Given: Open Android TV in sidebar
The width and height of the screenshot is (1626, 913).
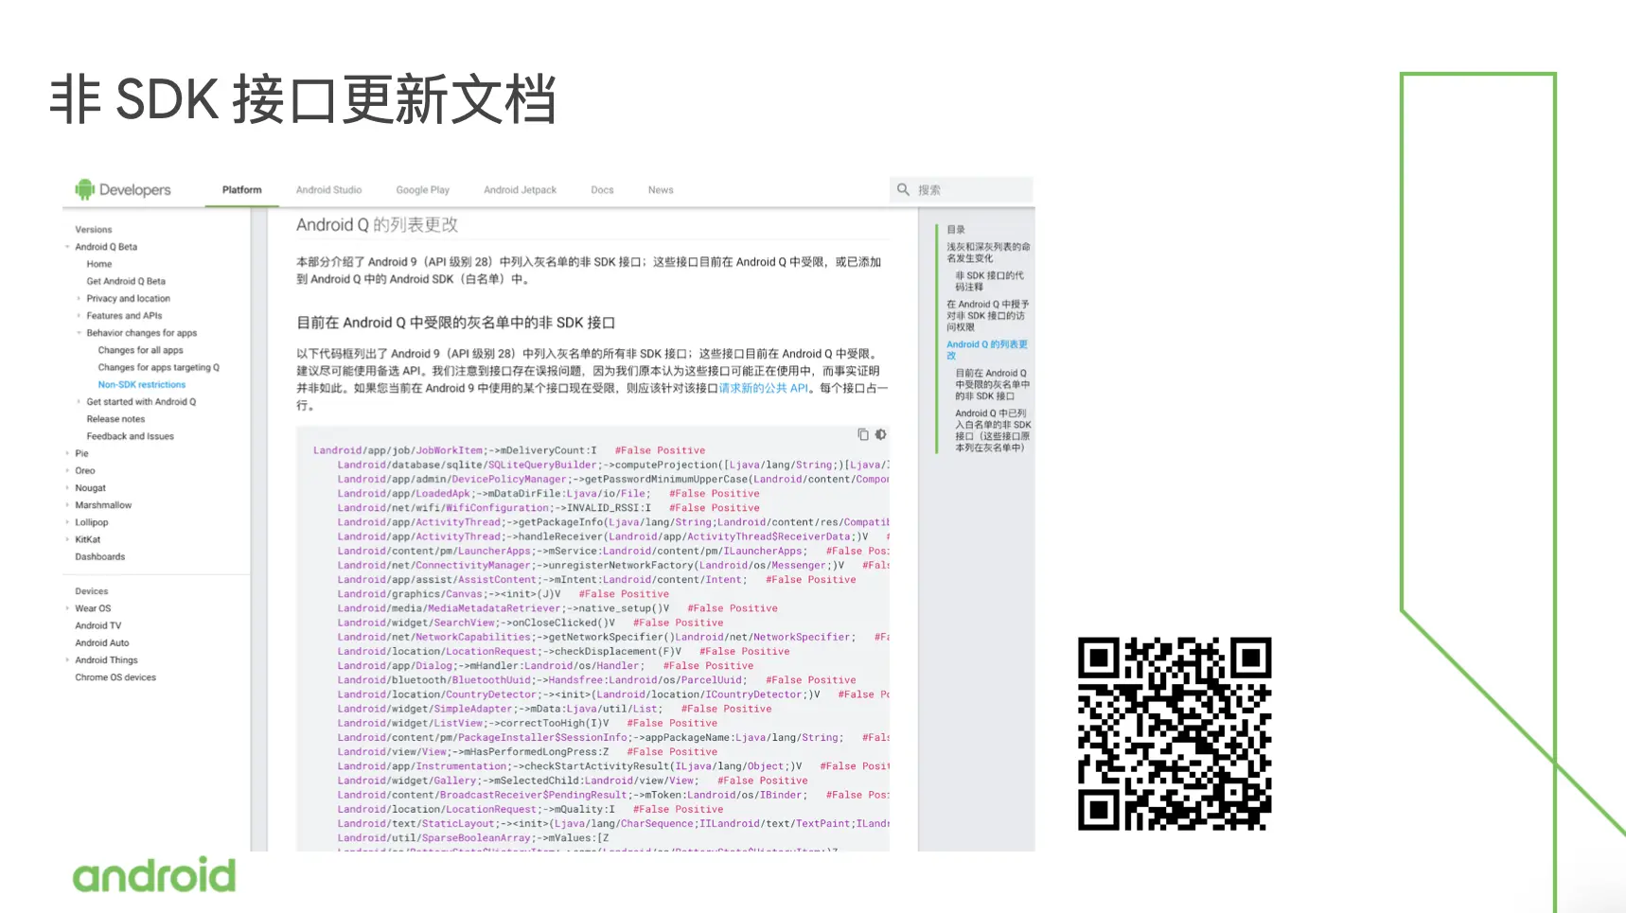Looking at the screenshot, I should click(x=98, y=625).
